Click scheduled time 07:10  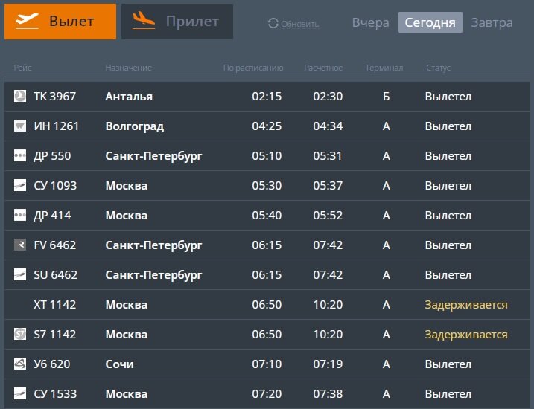(267, 364)
